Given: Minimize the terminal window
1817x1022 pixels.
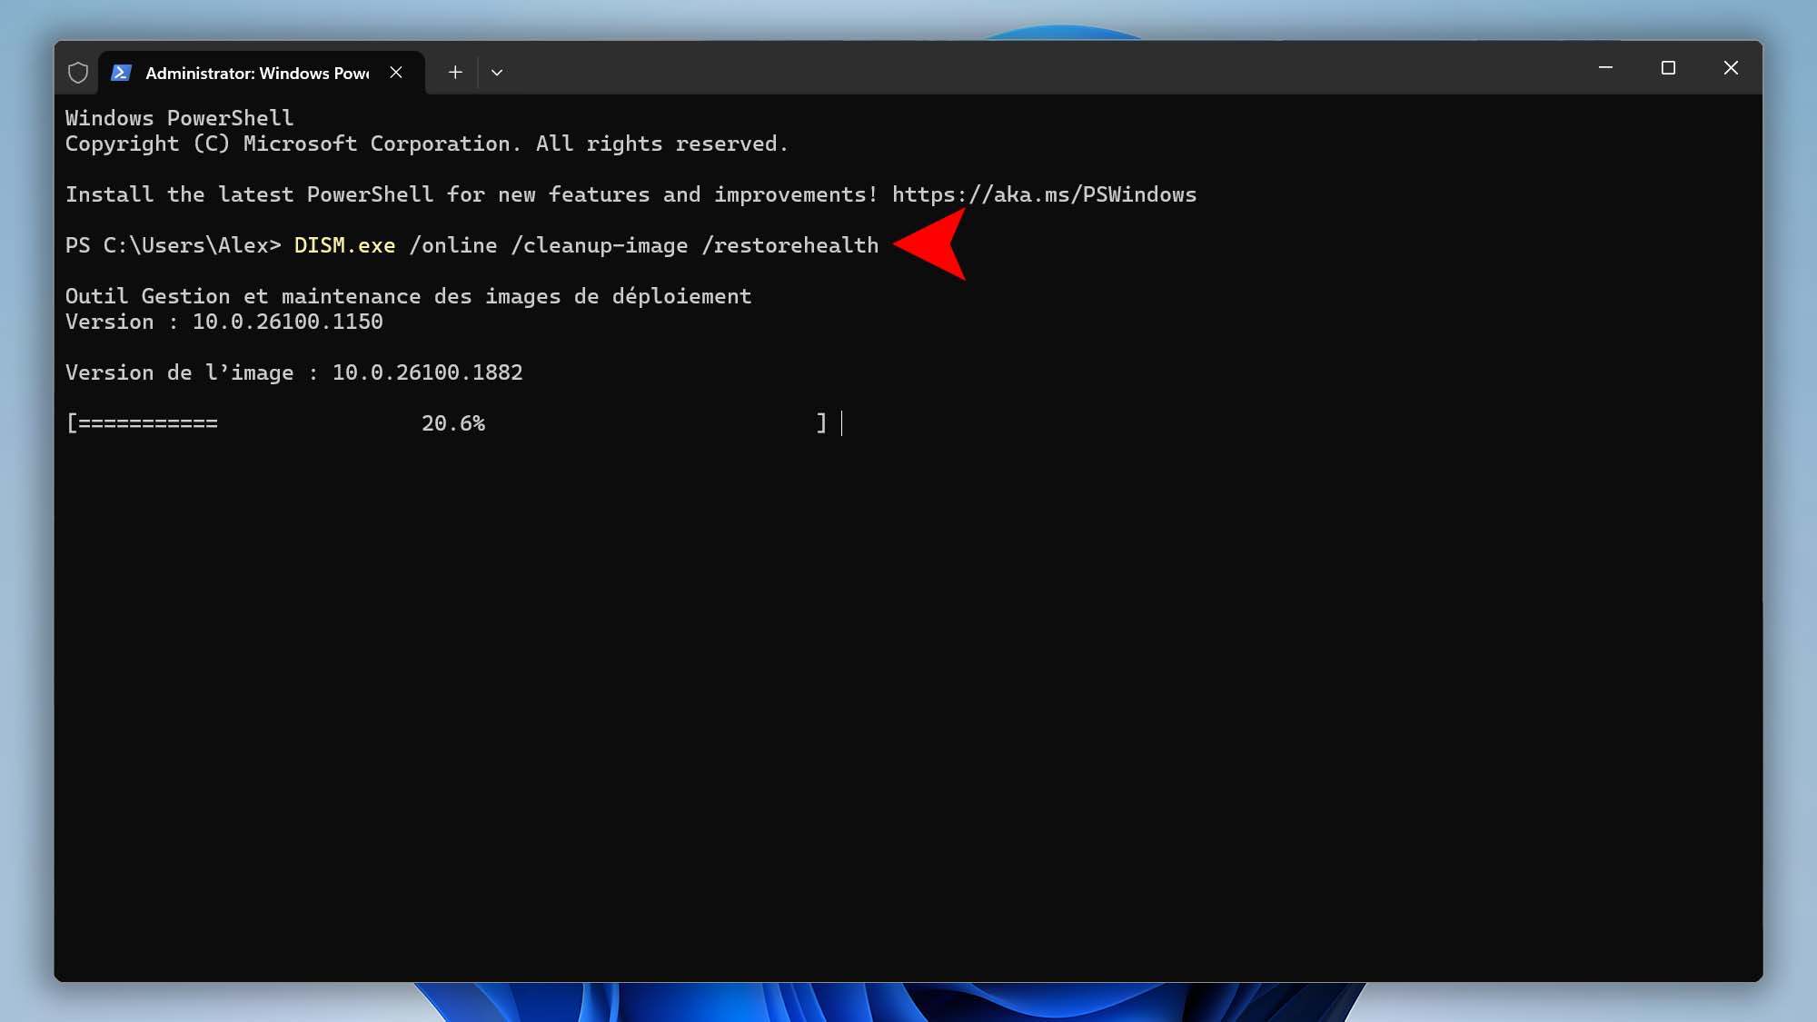Looking at the screenshot, I should click(x=1605, y=68).
